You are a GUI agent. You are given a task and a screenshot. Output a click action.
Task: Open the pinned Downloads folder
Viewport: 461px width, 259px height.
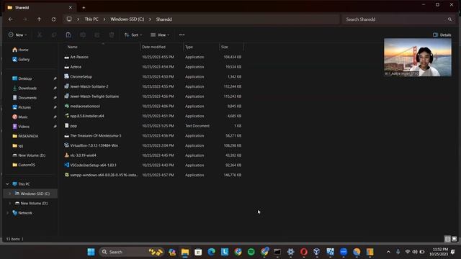pyautogui.click(x=27, y=88)
